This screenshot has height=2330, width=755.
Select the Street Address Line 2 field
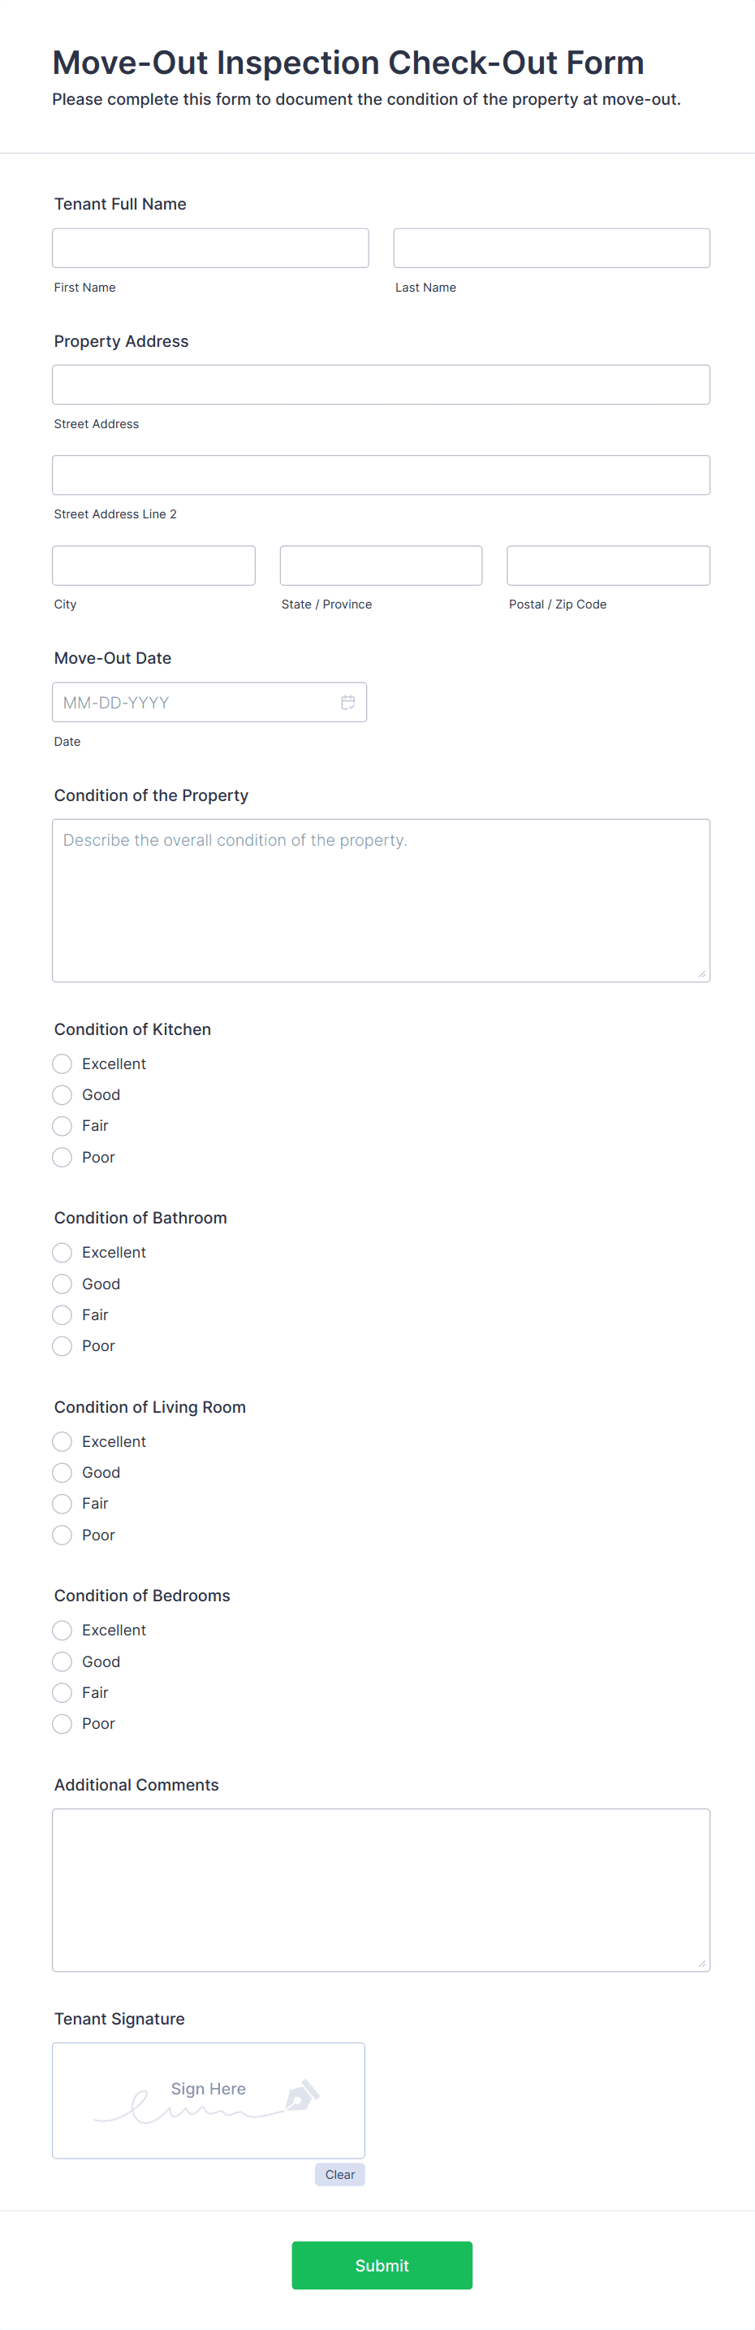click(381, 474)
